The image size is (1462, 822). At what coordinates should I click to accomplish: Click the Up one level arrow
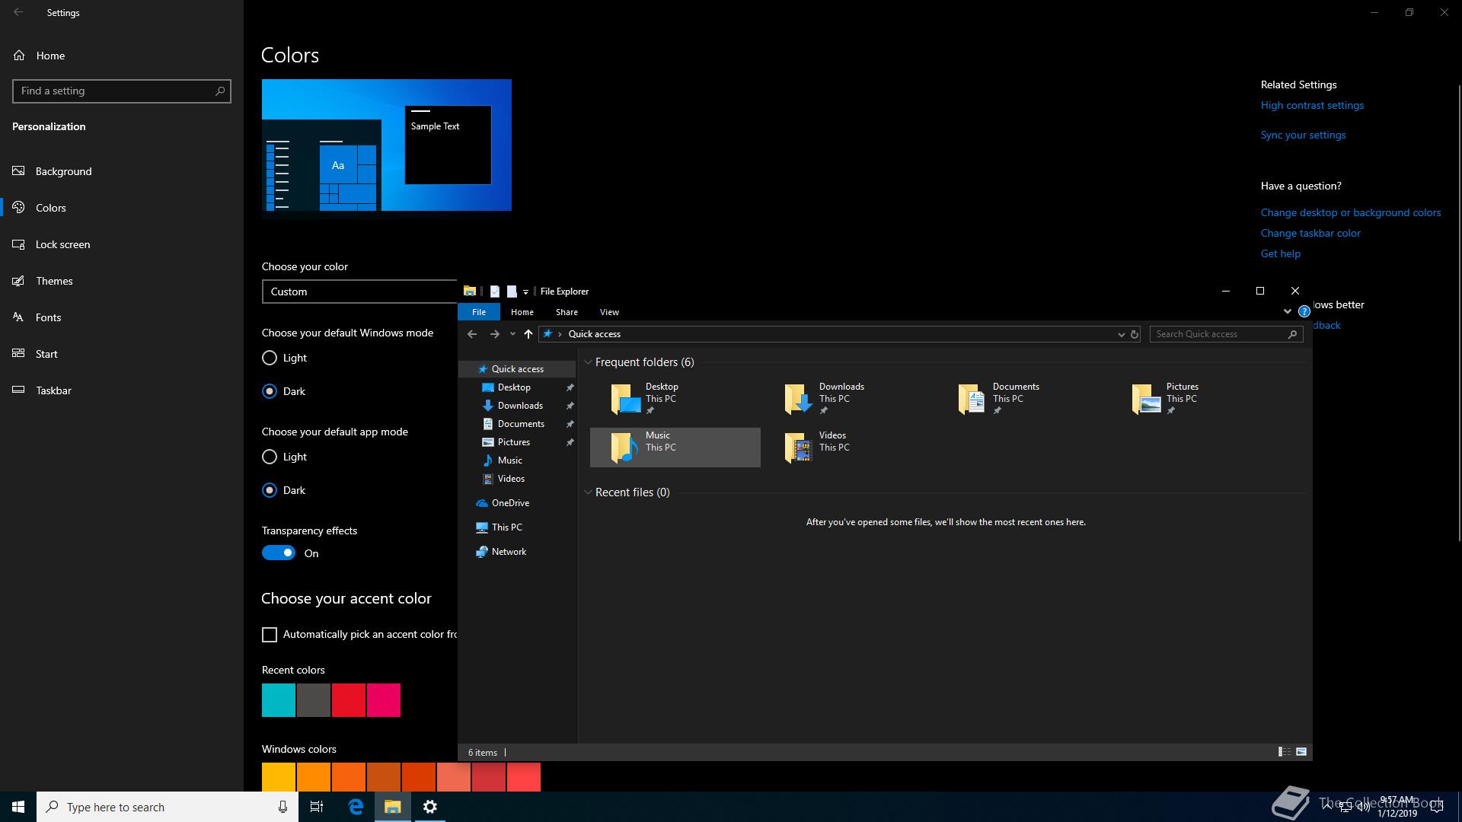[528, 334]
